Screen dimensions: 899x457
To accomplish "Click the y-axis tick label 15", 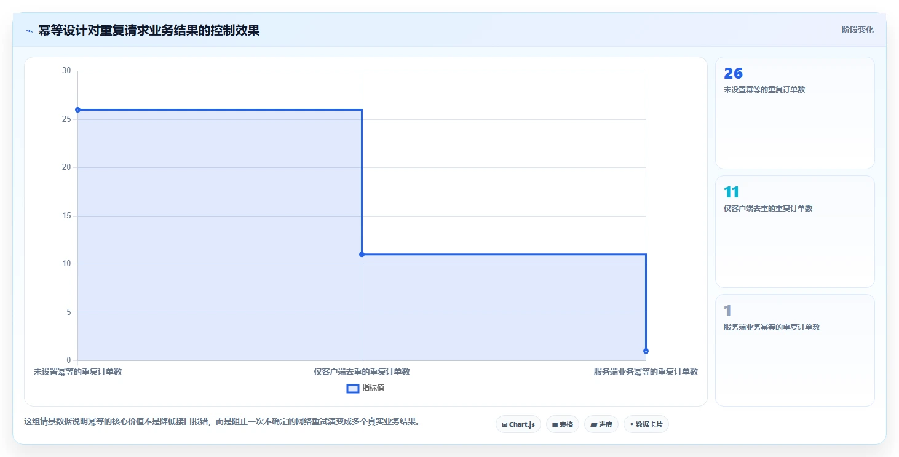I will 66,215.
